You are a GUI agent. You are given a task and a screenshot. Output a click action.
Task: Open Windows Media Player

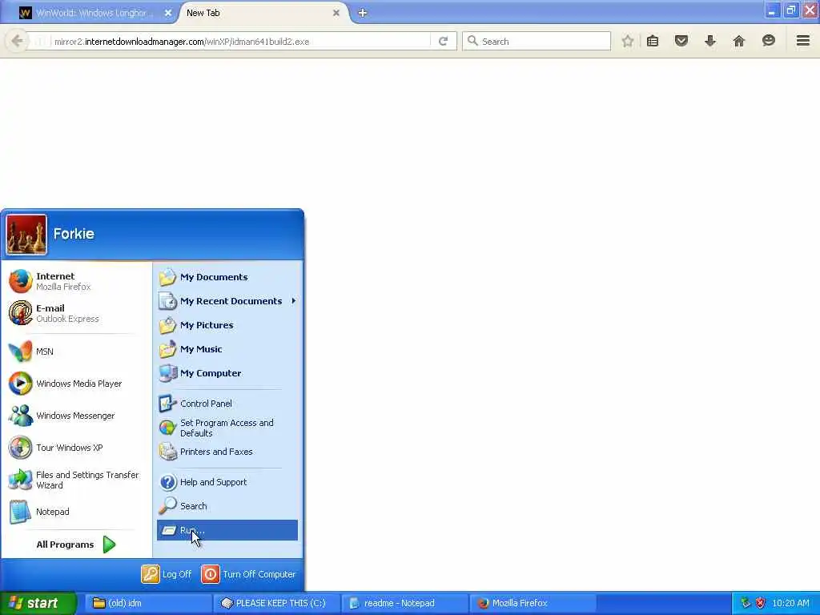pyautogui.click(x=76, y=384)
